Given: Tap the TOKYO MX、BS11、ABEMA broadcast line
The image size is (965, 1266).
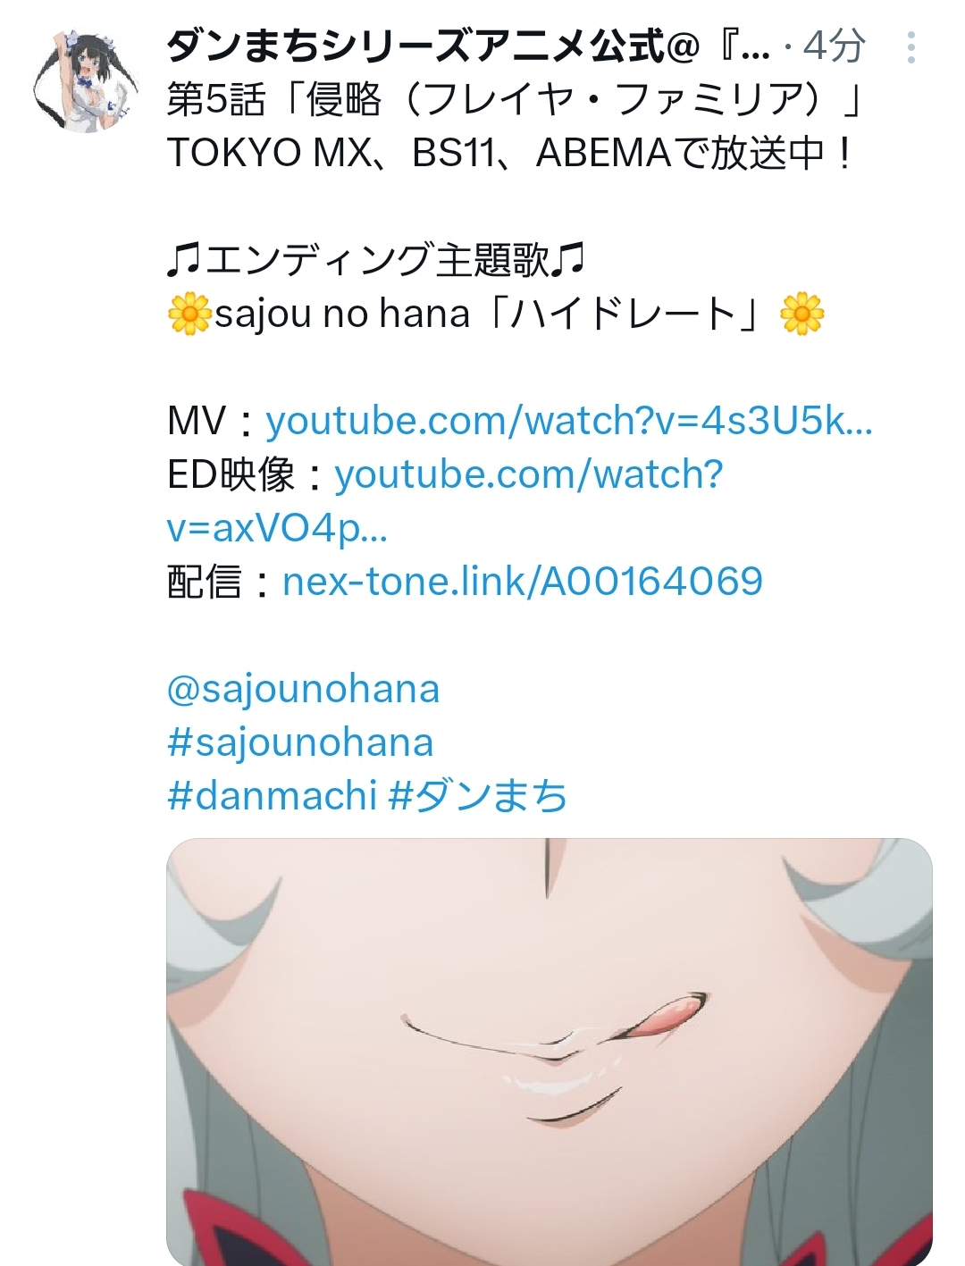Looking at the screenshot, I should click(511, 153).
